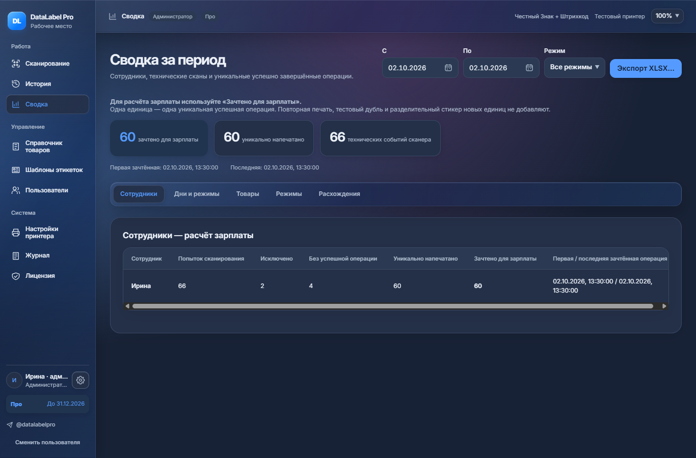The image size is (696, 458).
Task: Click the 60 зачтено для зарплаты card
Action: point(159,138)
